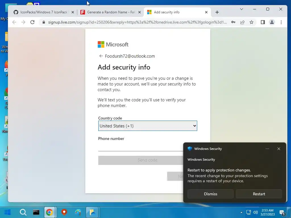Go back to previous page in Chrome

pos(14,22)
